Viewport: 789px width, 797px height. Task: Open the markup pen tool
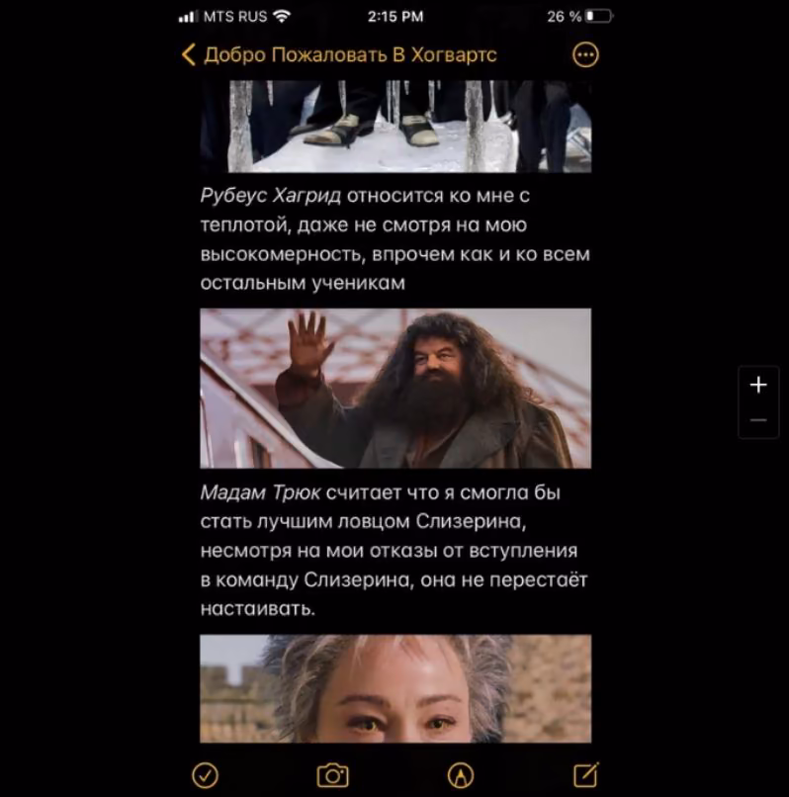[x=460, y=775]
